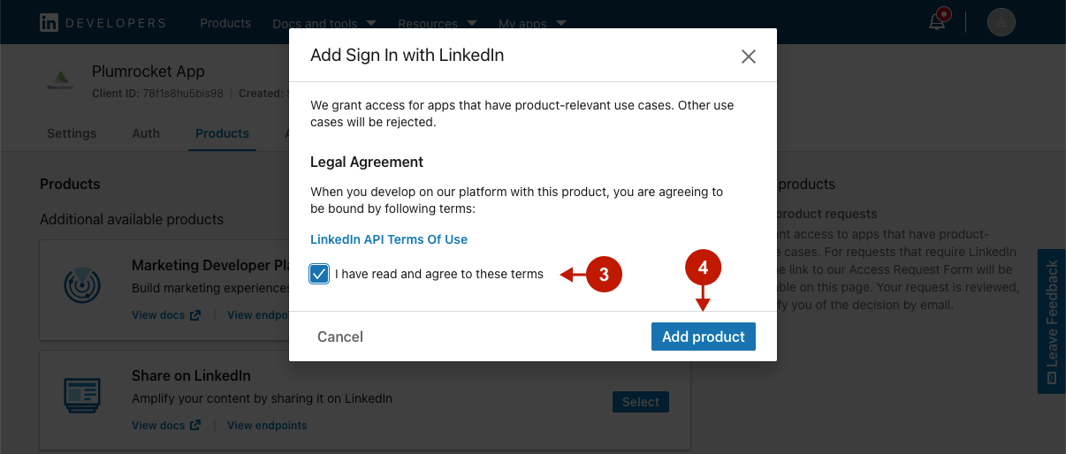1066x454 pixels.
Task: Open the notifications bell
Action: (938, 22)
